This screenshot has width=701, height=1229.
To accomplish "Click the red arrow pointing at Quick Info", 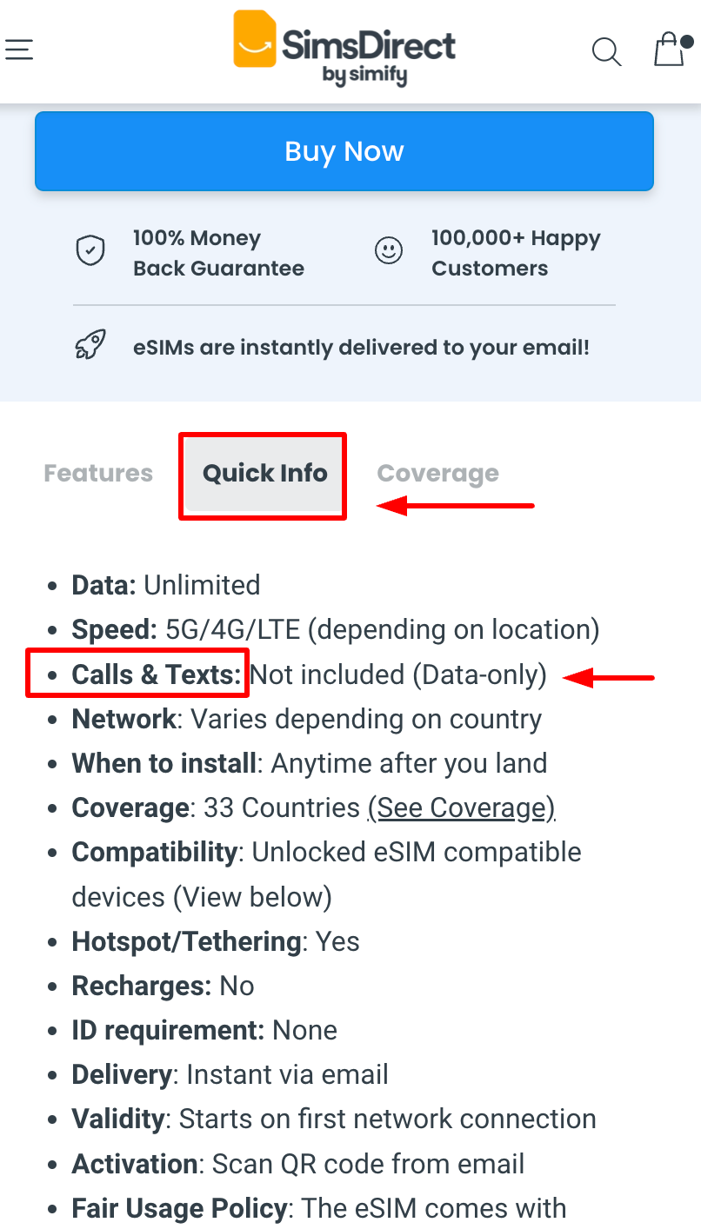I will pos(452,505).
